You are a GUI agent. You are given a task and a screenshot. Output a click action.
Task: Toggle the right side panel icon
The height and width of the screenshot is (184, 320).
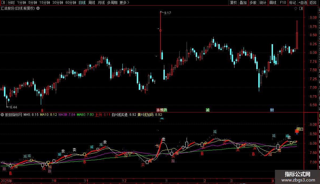pyautogui.click(x=301, y=8)
